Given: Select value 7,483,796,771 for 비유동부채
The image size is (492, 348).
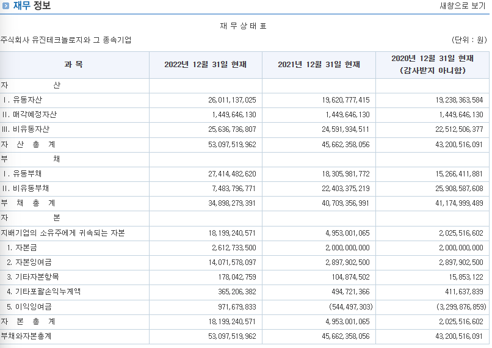Looking at the screenshot, I should (234, 189).
